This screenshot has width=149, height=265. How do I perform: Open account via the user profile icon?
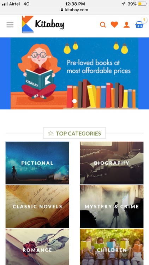126,25
